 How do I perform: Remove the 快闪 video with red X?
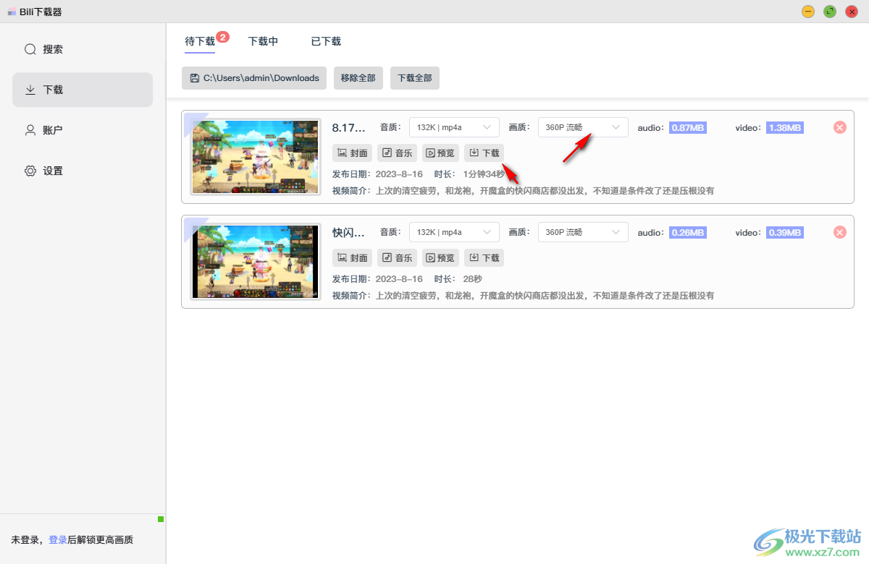840,232
